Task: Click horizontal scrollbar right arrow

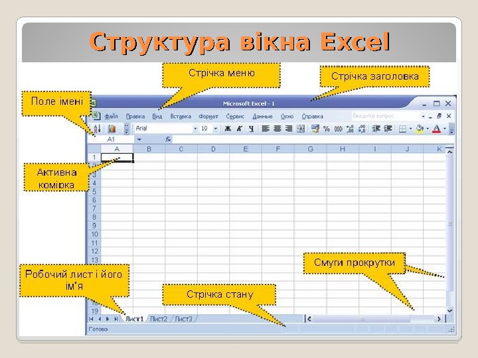Action: coord(439,319)
